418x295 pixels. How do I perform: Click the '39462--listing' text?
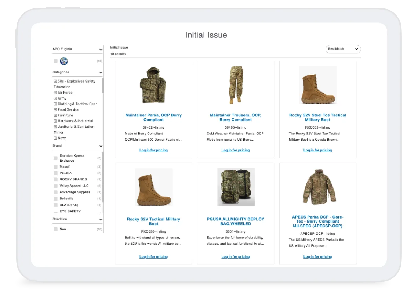click(153, 127)
